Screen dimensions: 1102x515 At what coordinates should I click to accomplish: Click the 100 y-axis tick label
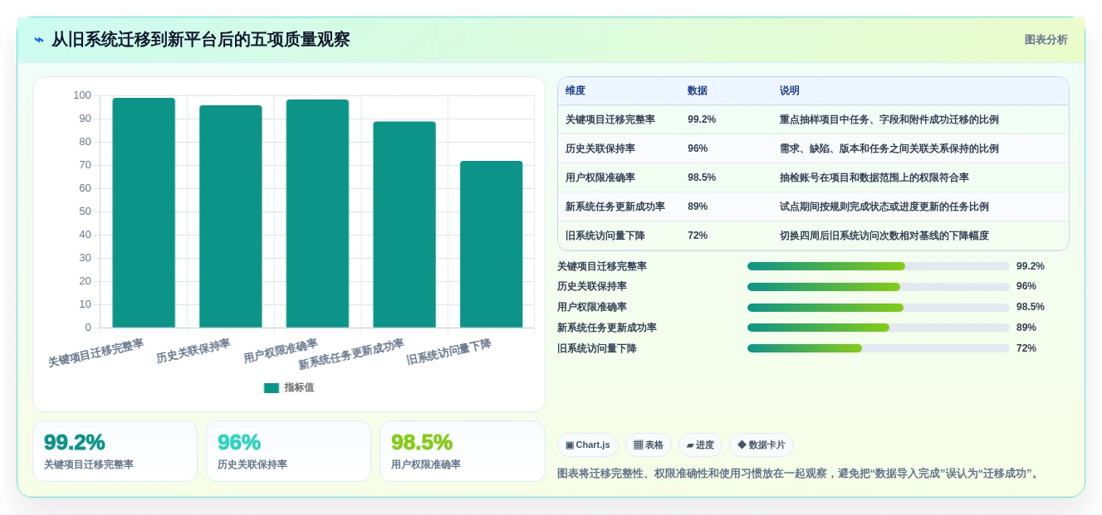(x=82, y=95)
